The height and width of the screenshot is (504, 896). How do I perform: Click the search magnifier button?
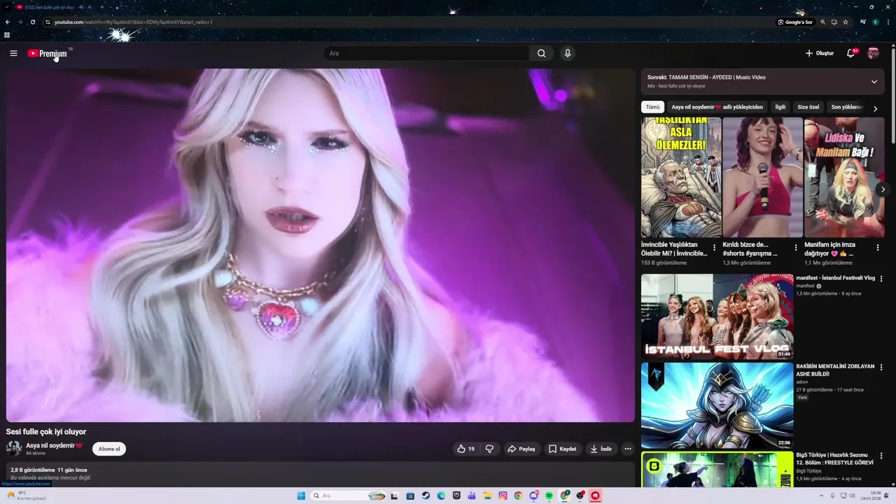click(541, 53)
